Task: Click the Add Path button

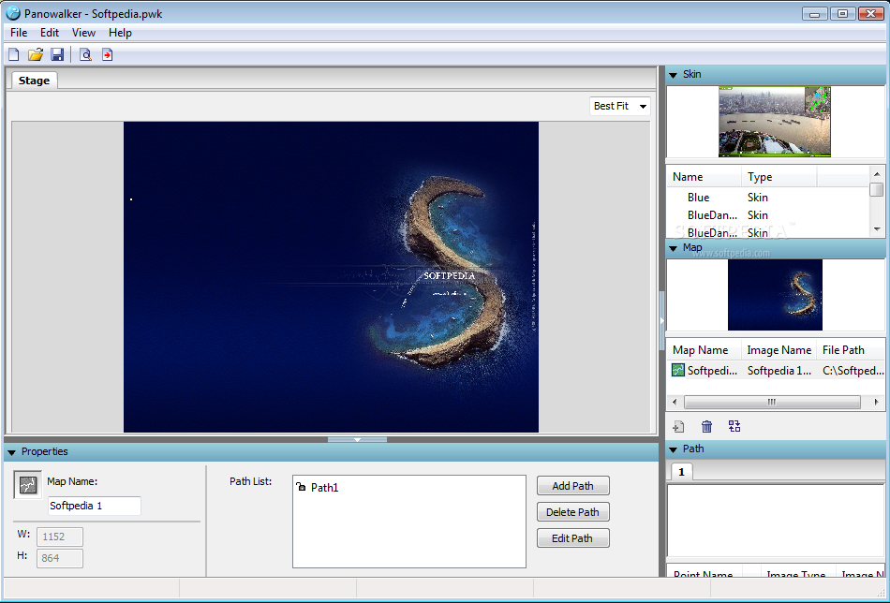Action: (573, 486)
